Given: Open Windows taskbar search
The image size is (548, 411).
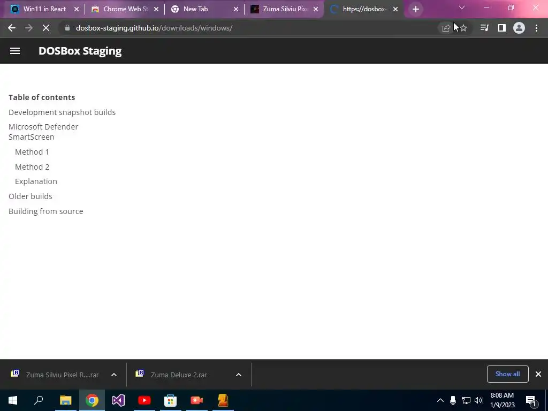Looking at the screenshot, I should coord(39,400).
